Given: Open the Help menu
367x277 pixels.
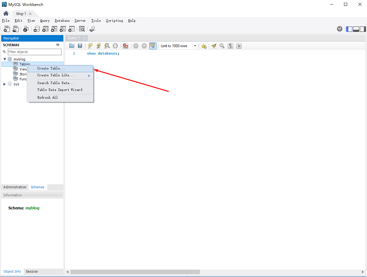Looking at the screenshot, I should [x=132, y=20].
